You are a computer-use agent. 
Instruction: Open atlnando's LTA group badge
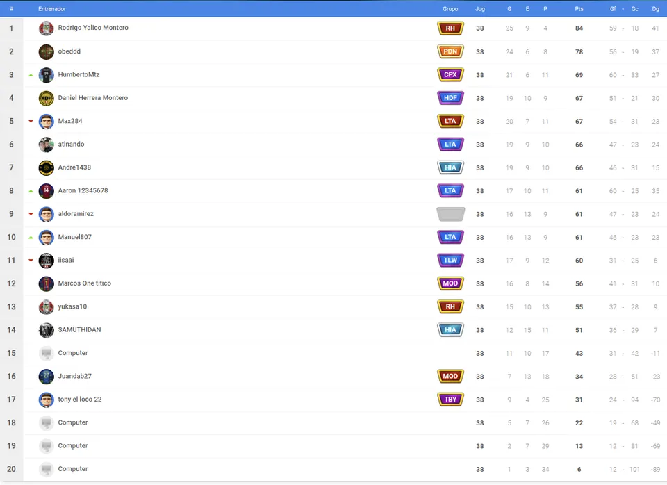point(450,145)
